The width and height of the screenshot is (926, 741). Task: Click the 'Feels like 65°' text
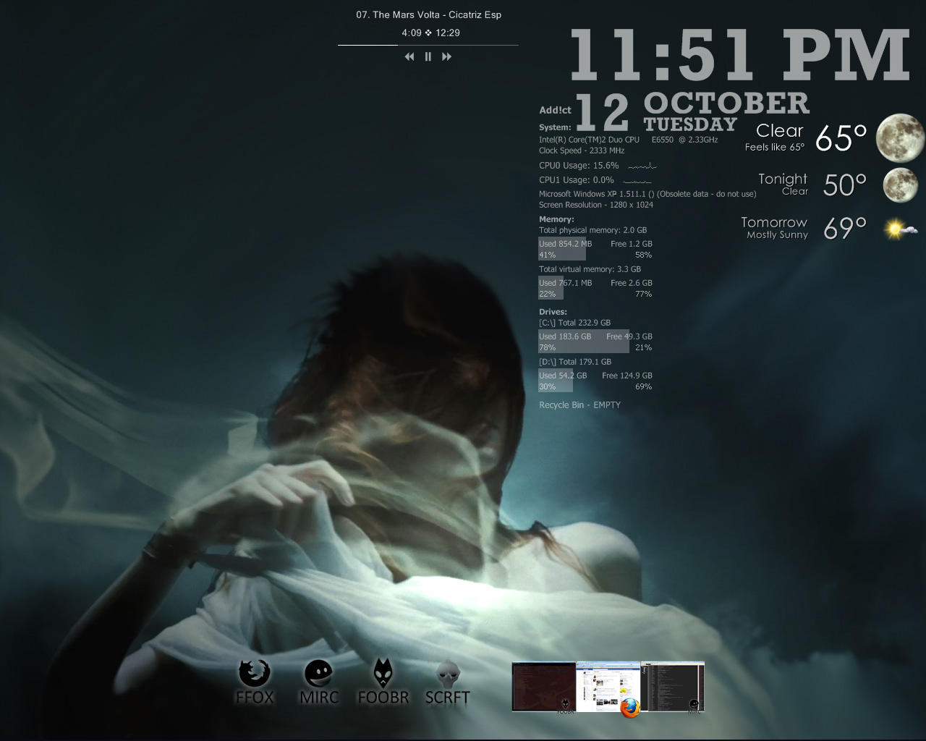click(775, 147)
